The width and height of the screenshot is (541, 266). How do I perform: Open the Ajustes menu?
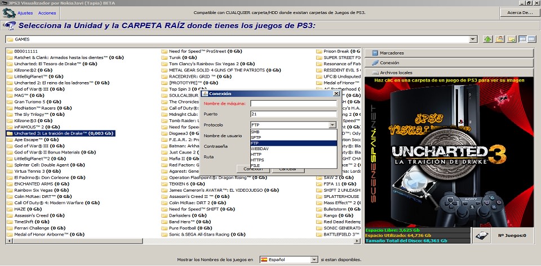click(x=25, y=13)
